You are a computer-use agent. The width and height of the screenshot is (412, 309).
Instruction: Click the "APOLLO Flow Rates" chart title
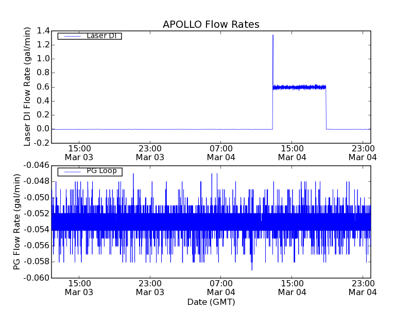click(x=211, y=24)
